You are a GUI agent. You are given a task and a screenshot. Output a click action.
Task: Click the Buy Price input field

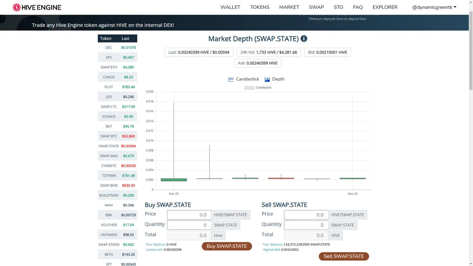click(x=189, y=215)
